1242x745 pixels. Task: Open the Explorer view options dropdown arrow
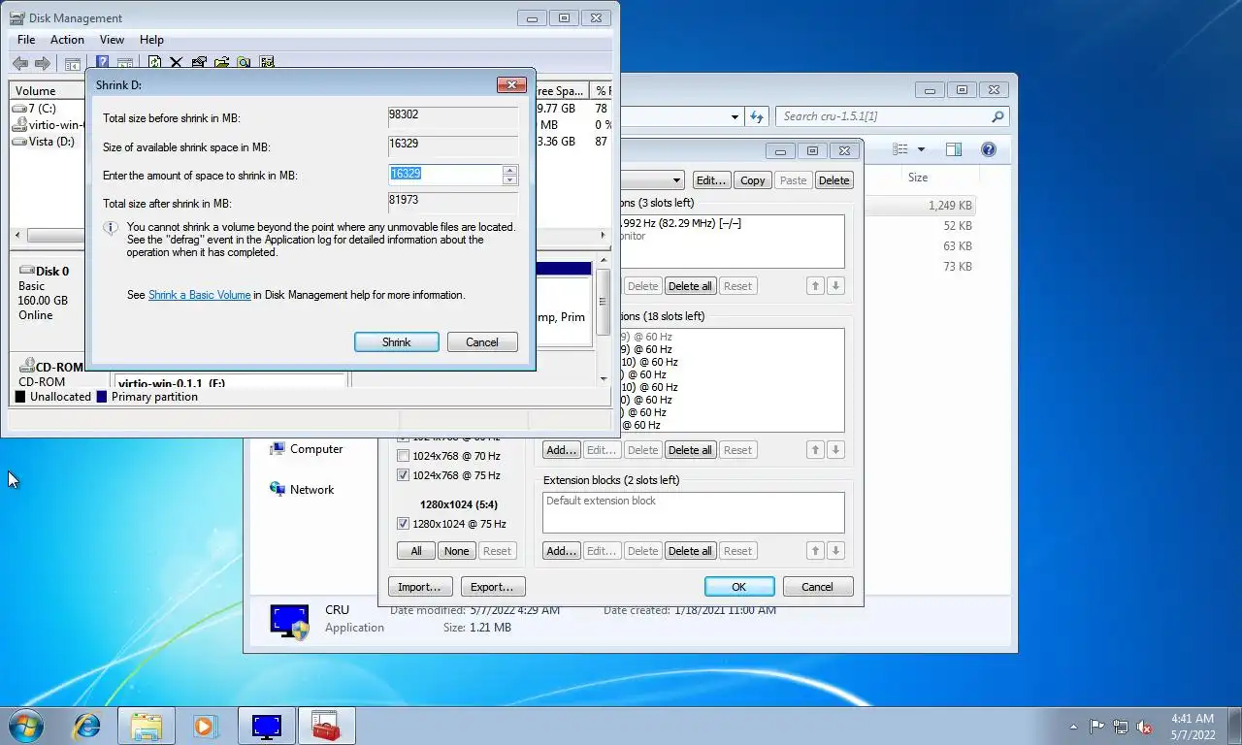(x=921, y=149)
